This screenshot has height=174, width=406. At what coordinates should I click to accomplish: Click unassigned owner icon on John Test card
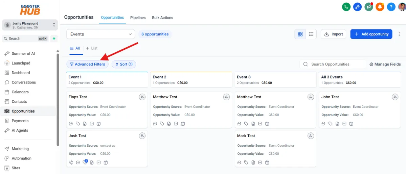point(395,97)
